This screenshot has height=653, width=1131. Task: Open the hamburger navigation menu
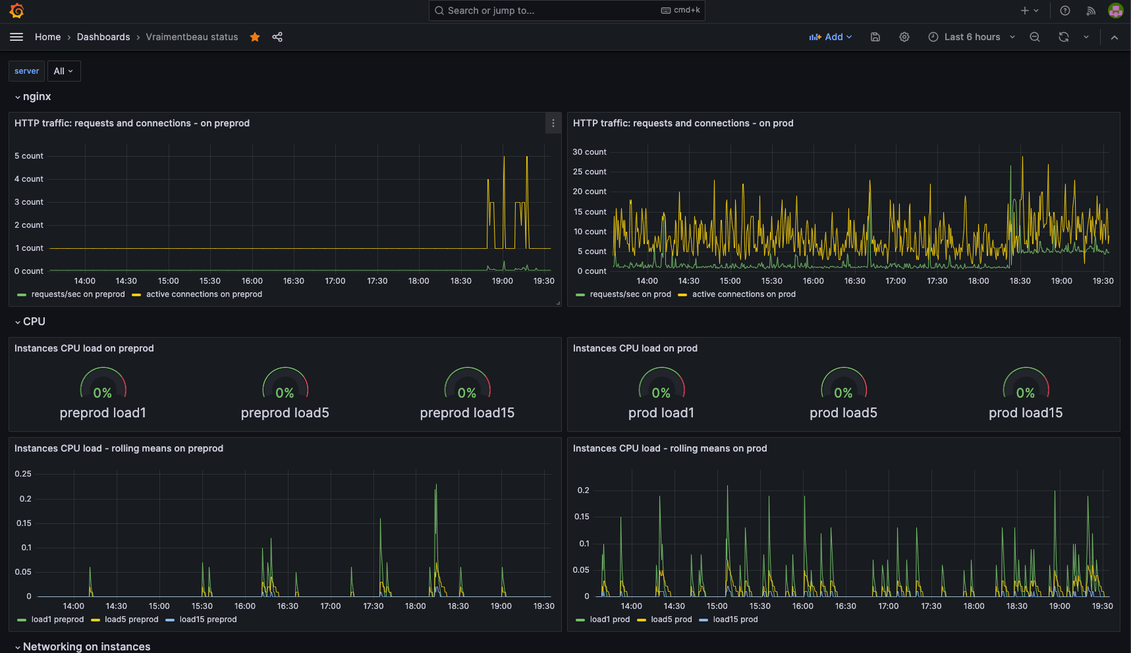[x=16, y=37]
